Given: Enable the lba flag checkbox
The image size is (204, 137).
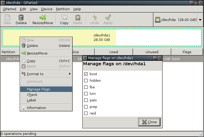Looking at the screenshot, I should [86, 87].
